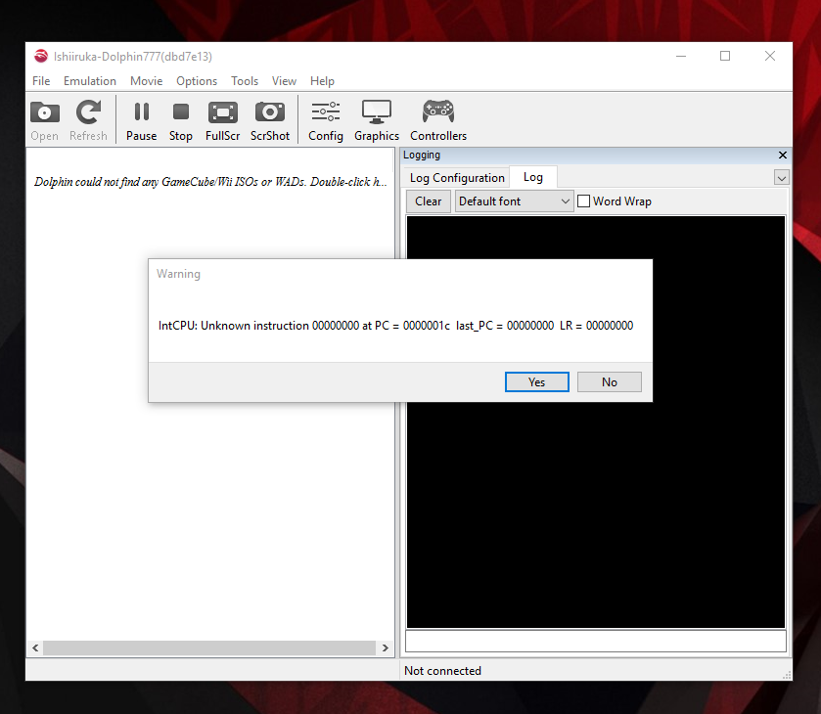This screenshot has width=821, height=714.
Task: Expand the Logging tab list arrow
Action: pyautogui.click(x=781, y=178)
